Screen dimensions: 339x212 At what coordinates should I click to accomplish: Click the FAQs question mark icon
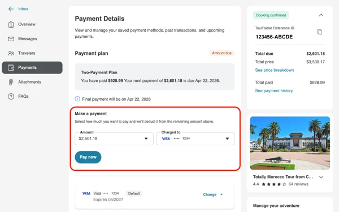coord(11,97)
